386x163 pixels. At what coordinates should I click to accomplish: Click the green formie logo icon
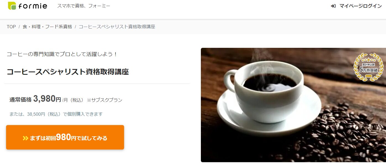tap(12, 5)
